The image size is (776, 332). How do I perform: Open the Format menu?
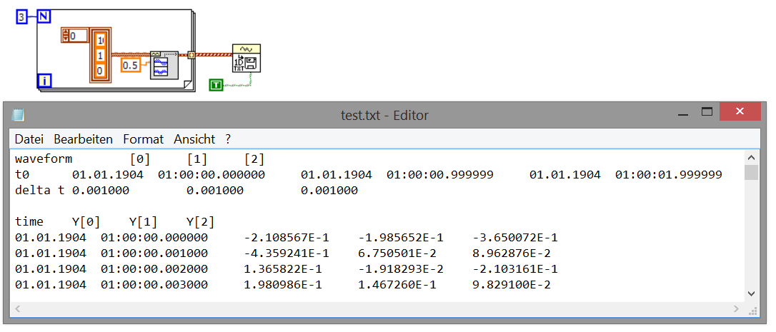(144, 139)
